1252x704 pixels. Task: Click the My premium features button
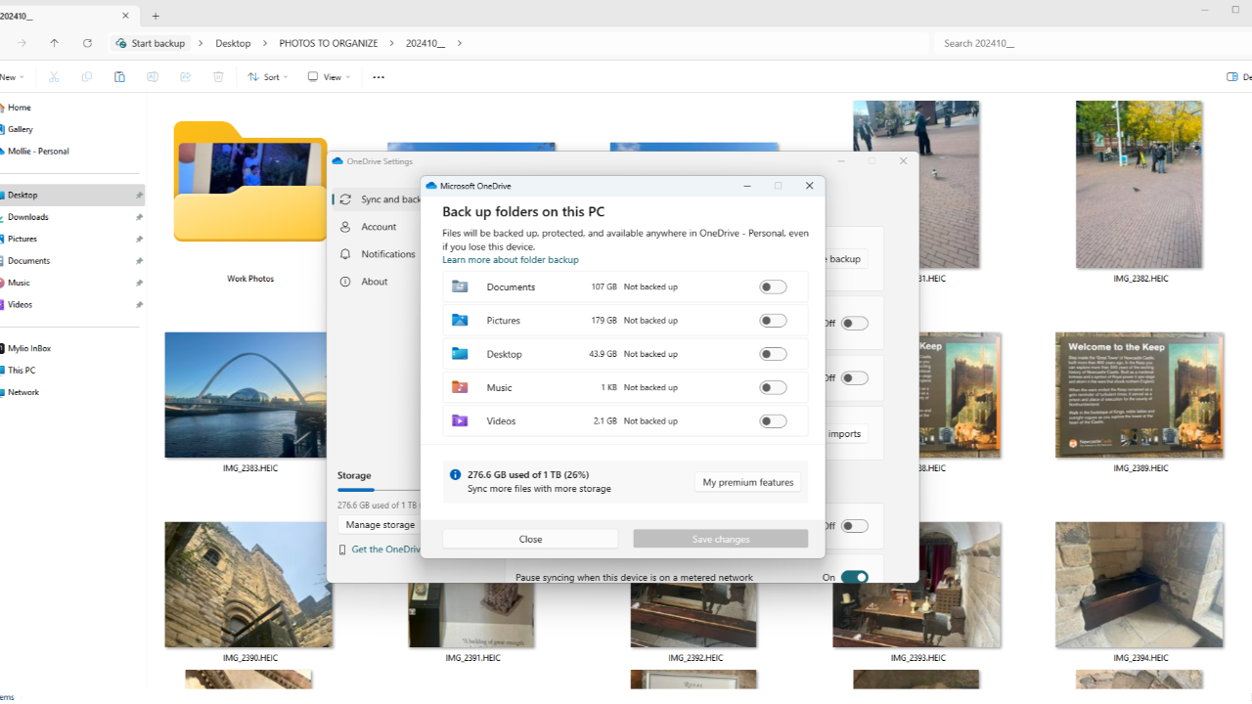[x=747, y=482]
